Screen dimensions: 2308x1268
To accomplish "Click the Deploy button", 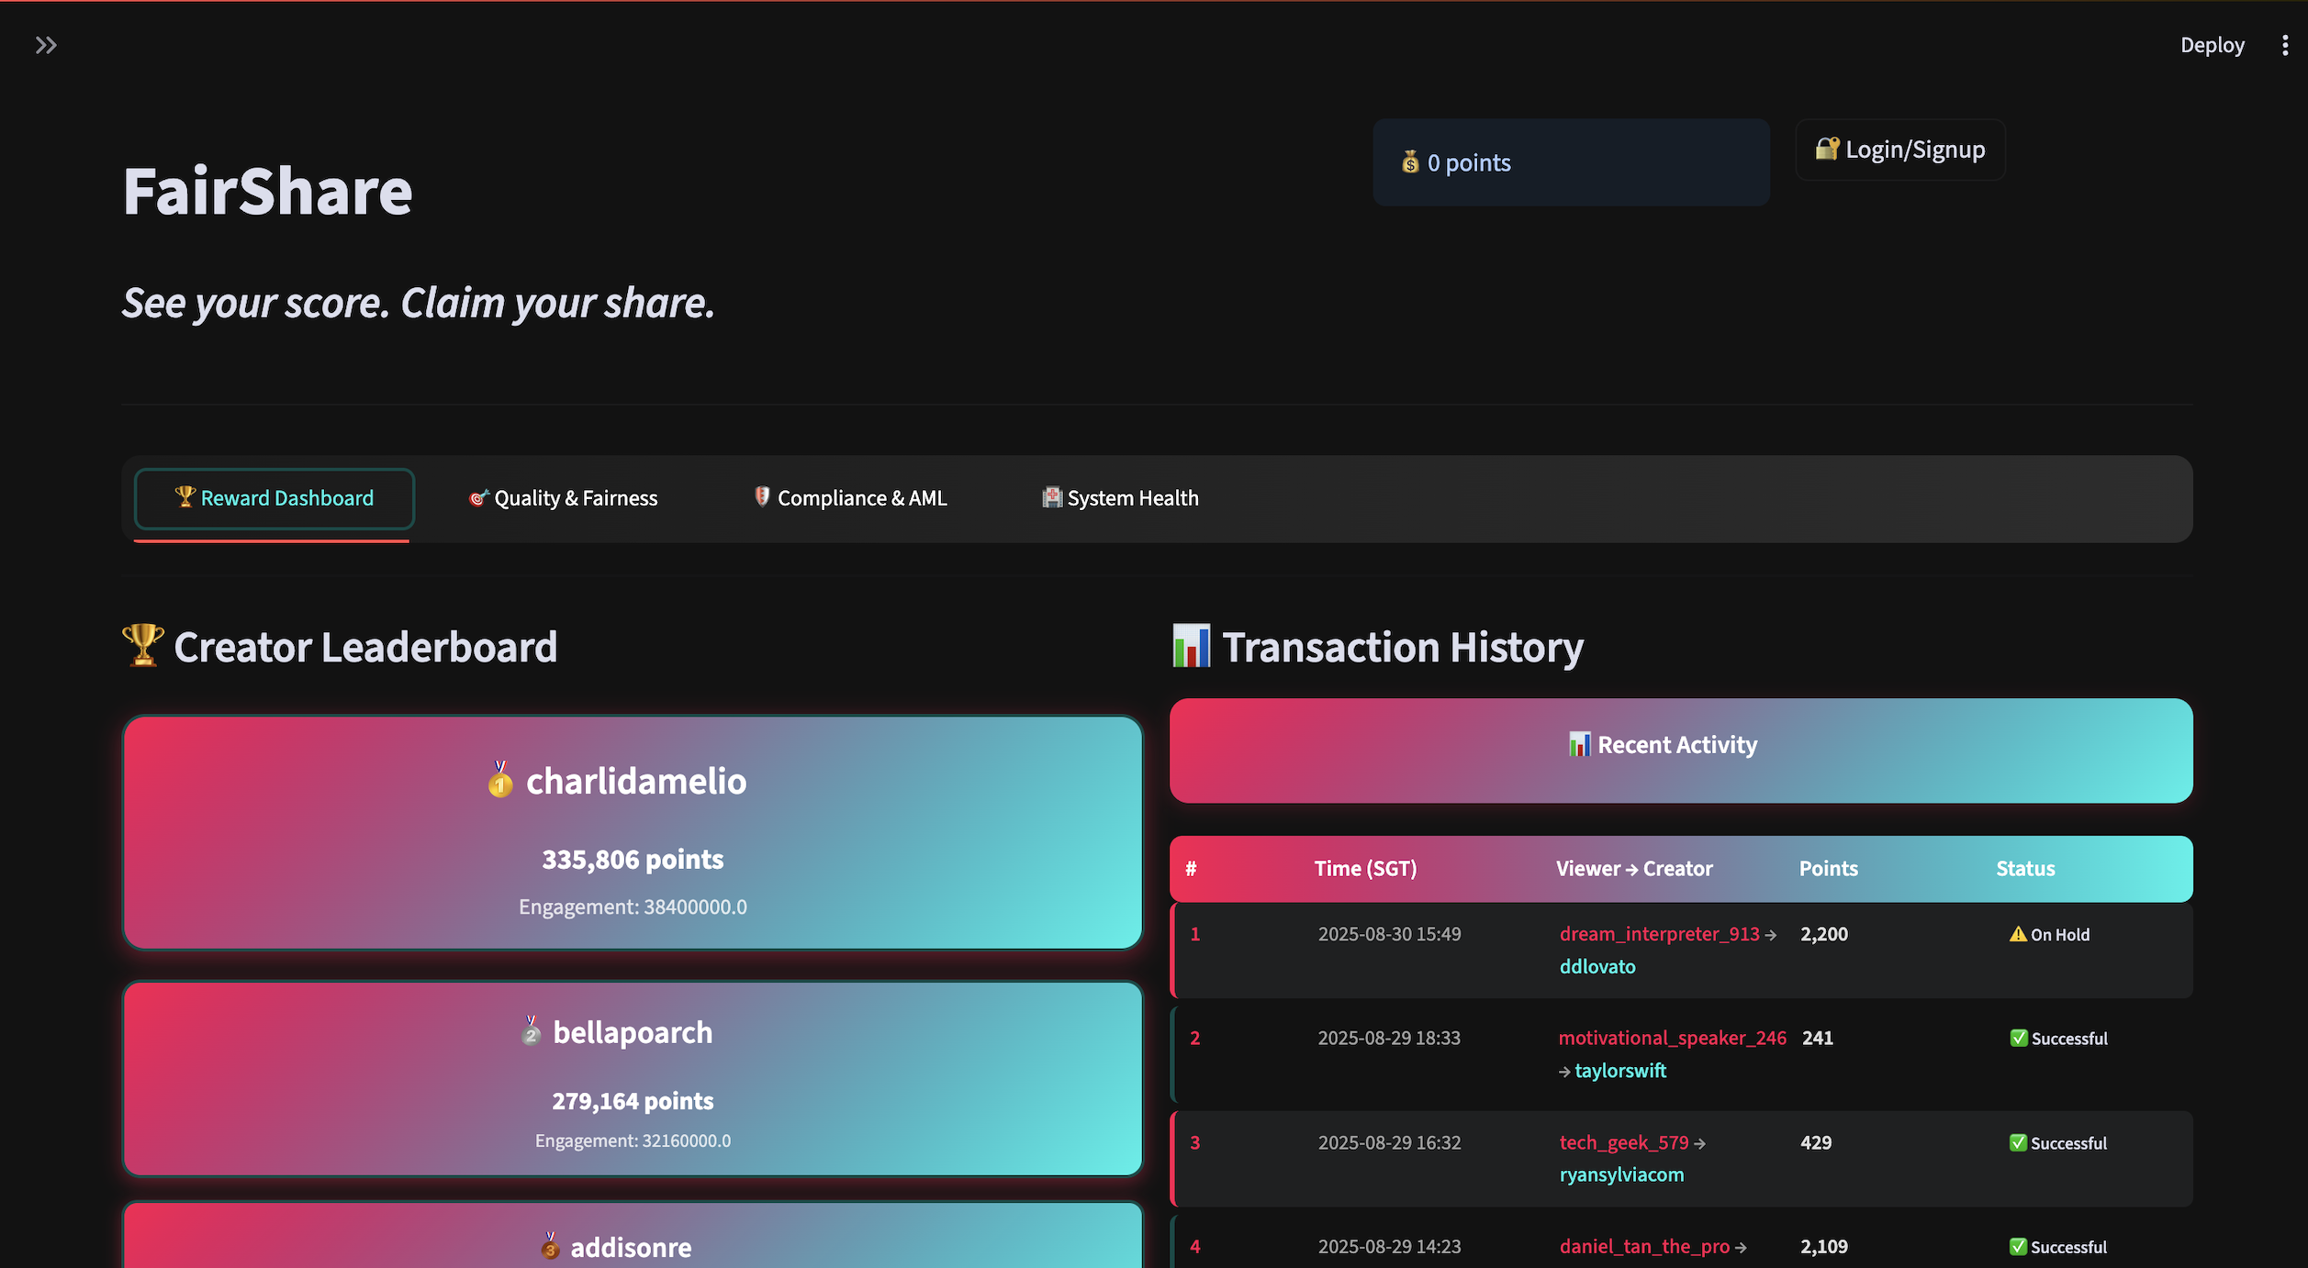I will click(x=2212, y=45).
